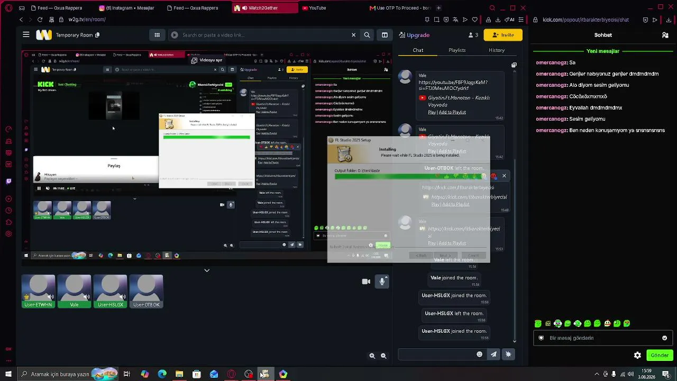
Task: Open the W2G chat emoji picker
Action: pyautogui.click(x=480, y=355)
